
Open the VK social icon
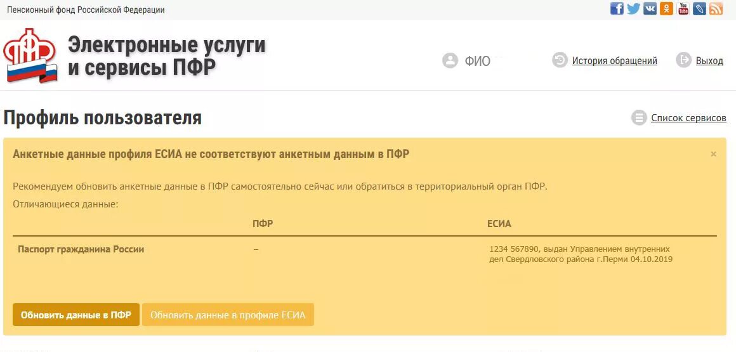pyautogui.click(x=650, y=8)
